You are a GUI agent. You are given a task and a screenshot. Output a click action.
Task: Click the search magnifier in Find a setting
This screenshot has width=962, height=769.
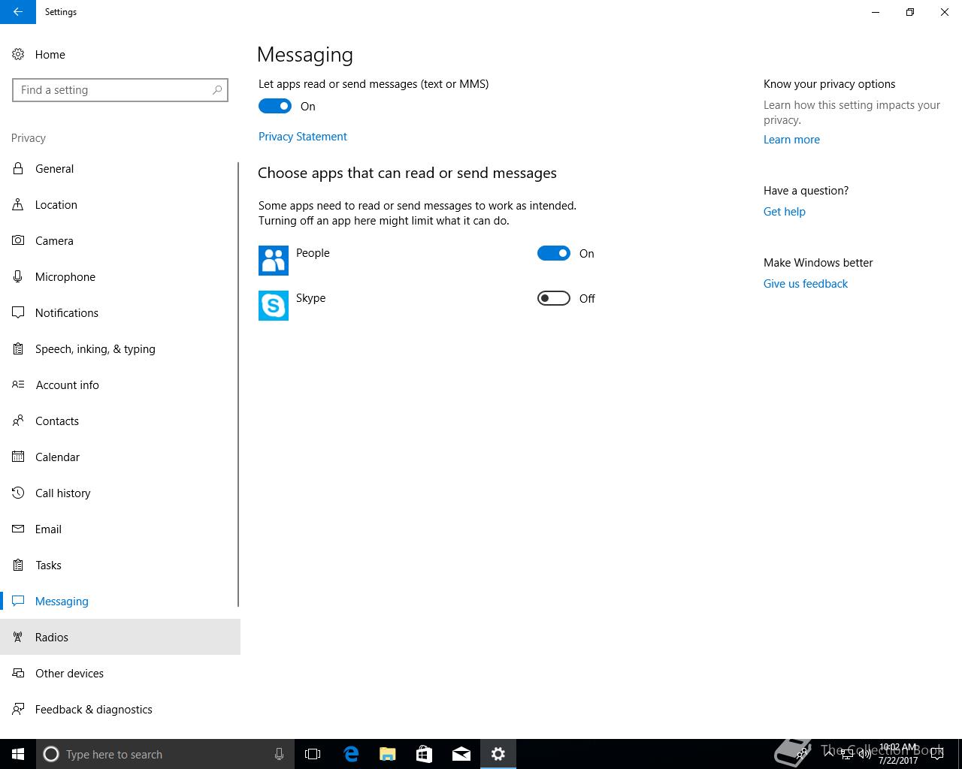[217, 90]
